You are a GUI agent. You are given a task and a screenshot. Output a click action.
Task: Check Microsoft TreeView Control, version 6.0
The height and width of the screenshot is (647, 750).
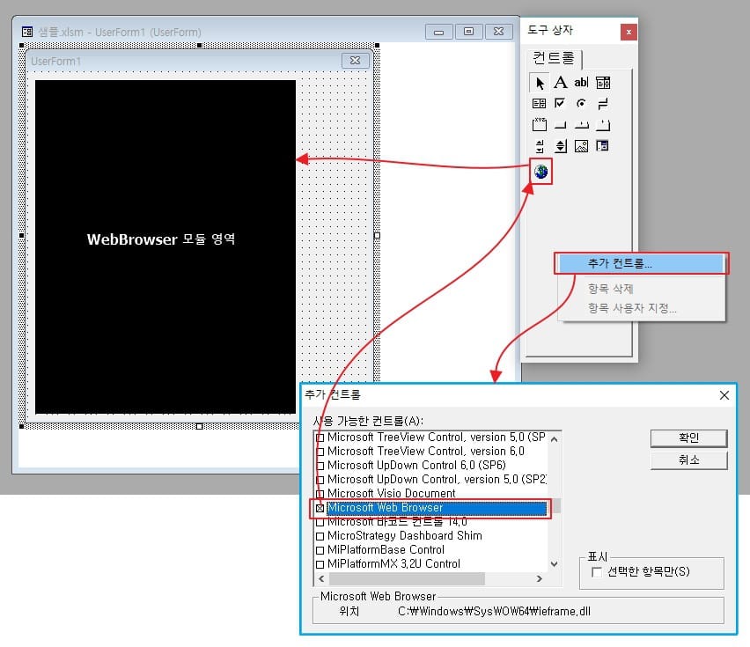click(320, 452)
